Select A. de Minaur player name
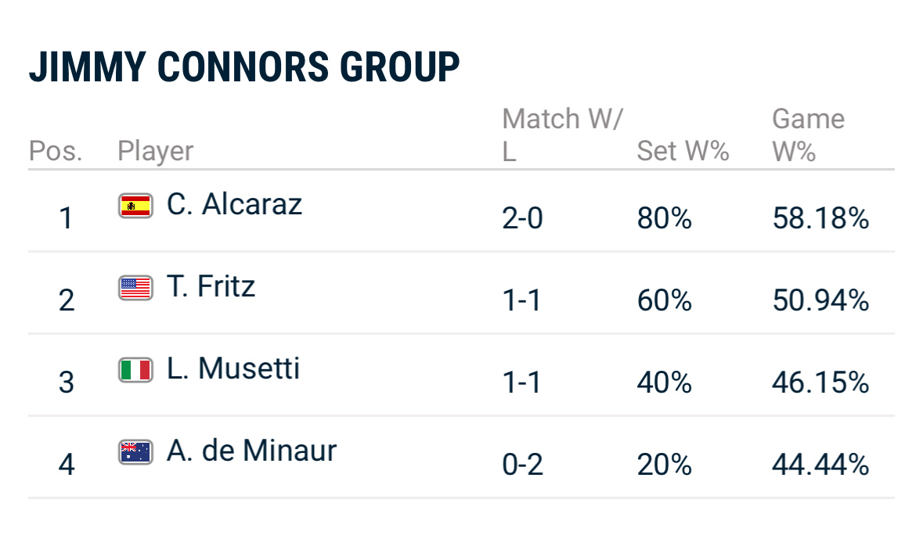The width and height of the screenshot is (923, 546). tap(251, 451)
